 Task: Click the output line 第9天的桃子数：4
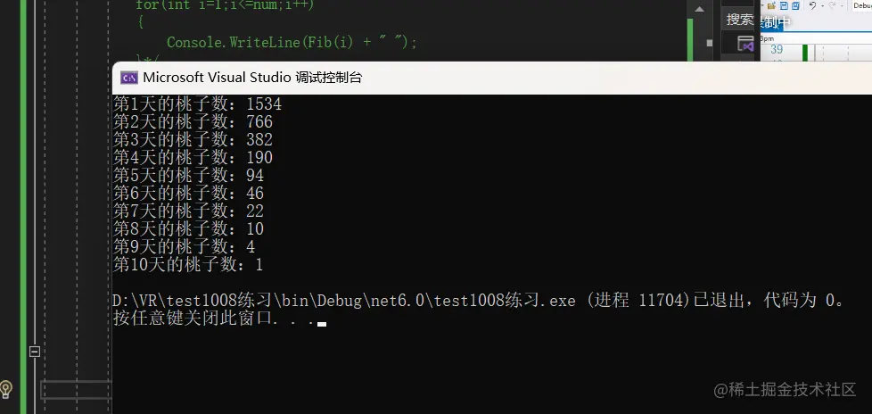(184, 246)
